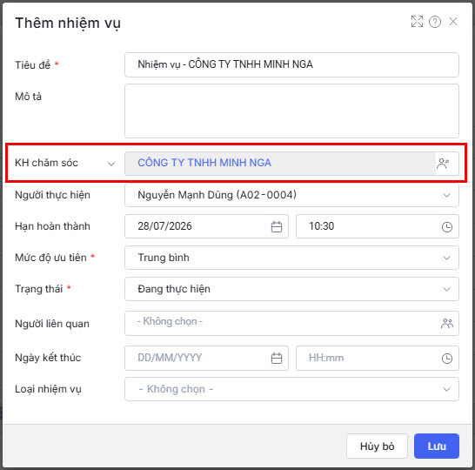Click the people icon in Người liên quan
475x470 pixels.
click(x=447, y=323)
